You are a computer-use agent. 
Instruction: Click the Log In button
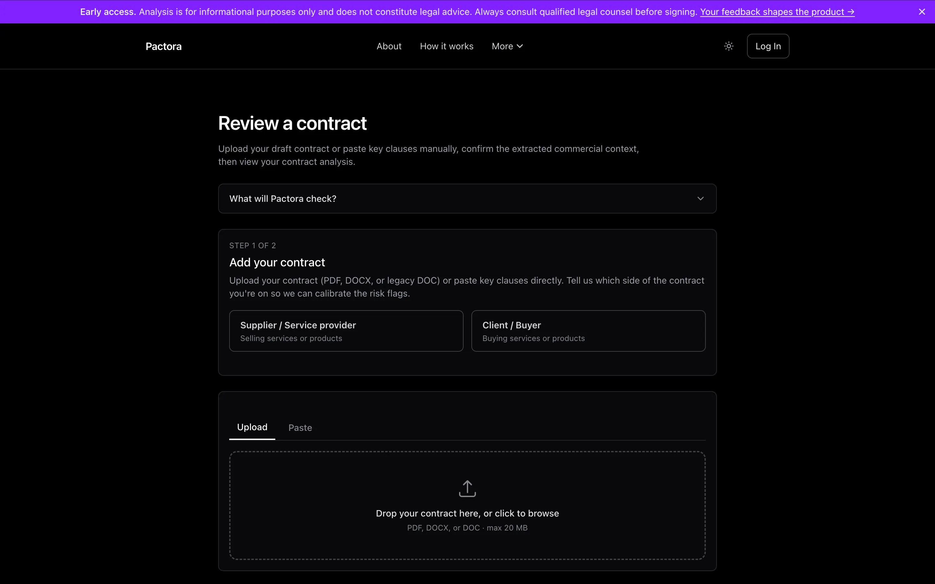768,46
